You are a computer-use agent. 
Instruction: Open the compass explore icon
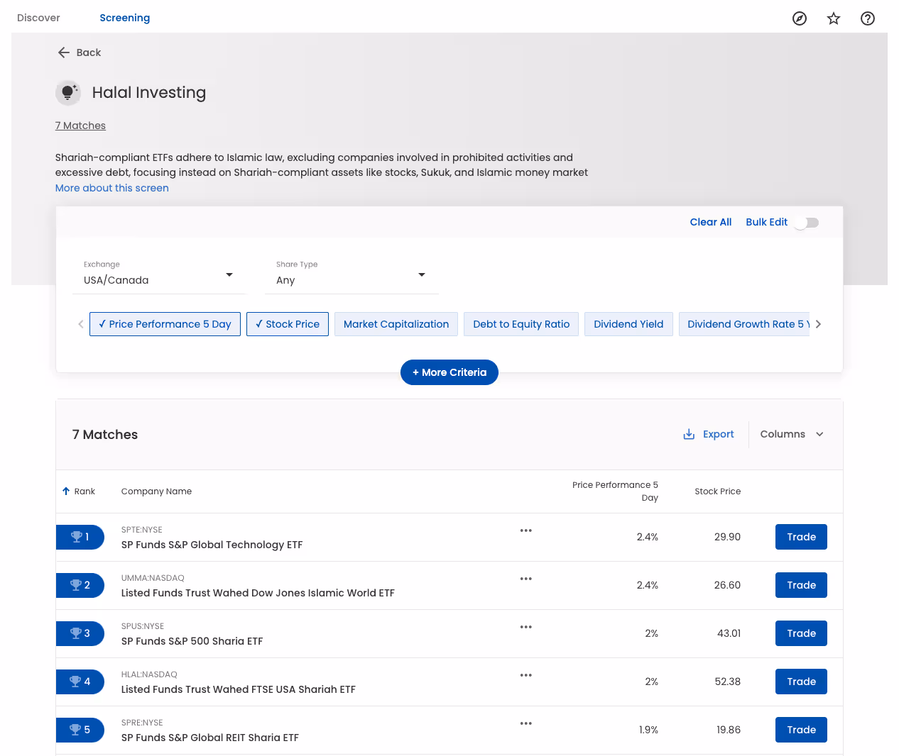point(800,18)
